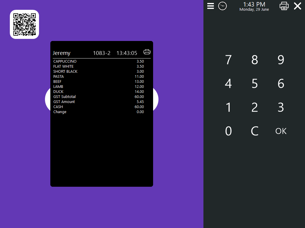Tap keypad digit 9
This screenshot has width=305, height=228.
tap(281, 59)
